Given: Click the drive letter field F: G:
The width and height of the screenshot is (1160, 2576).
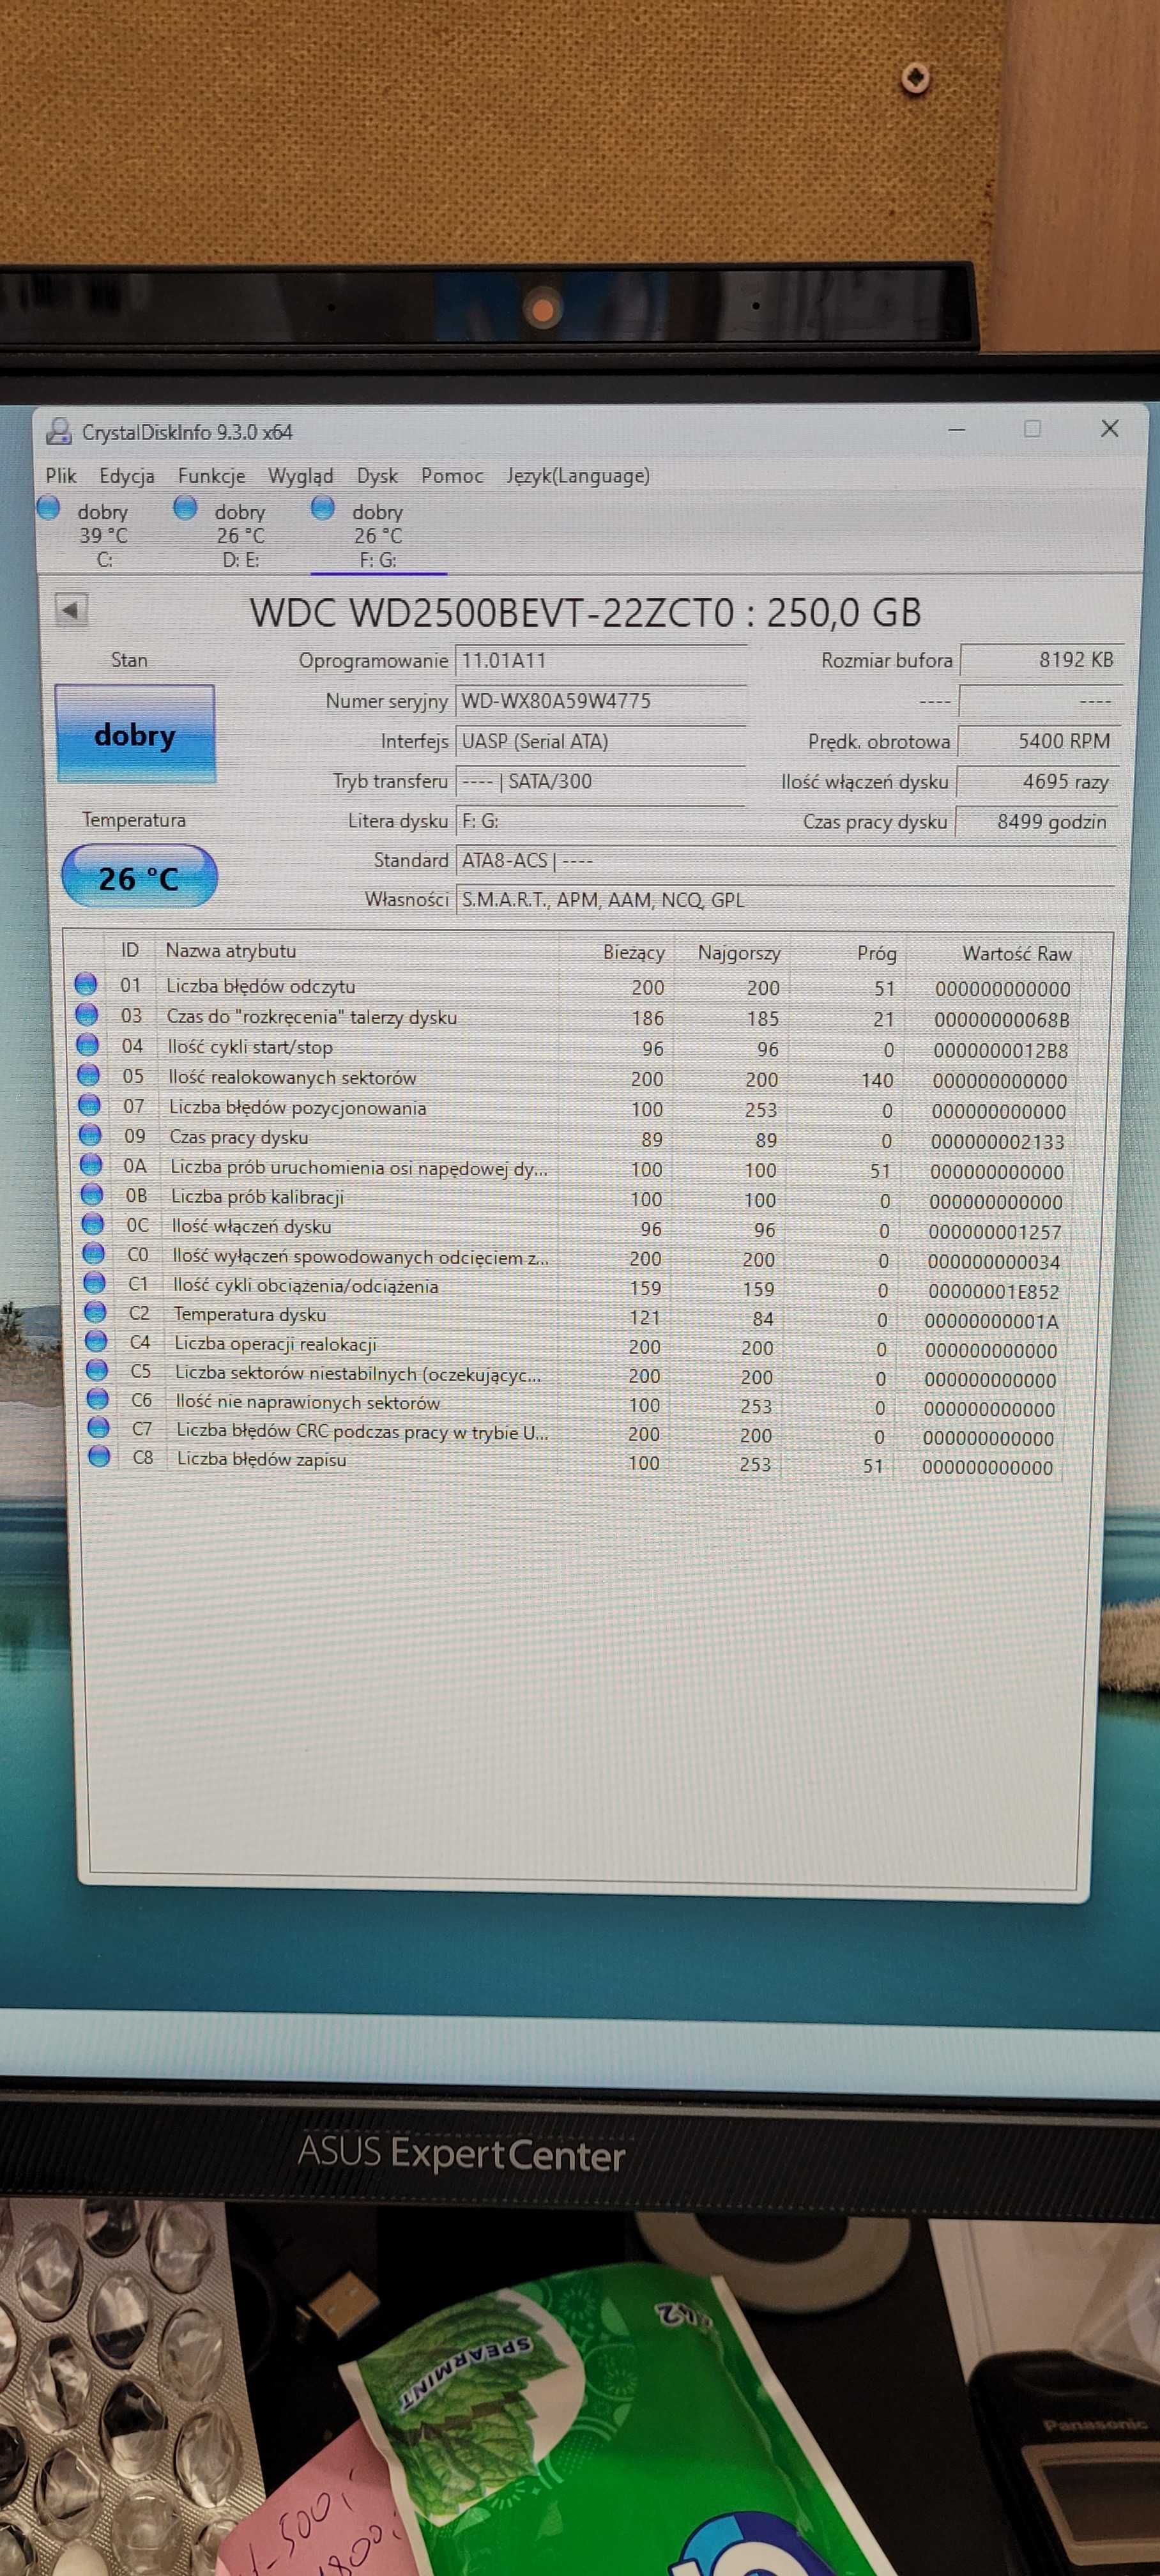Looking at the screenshot, I should (x=600, y=821).
